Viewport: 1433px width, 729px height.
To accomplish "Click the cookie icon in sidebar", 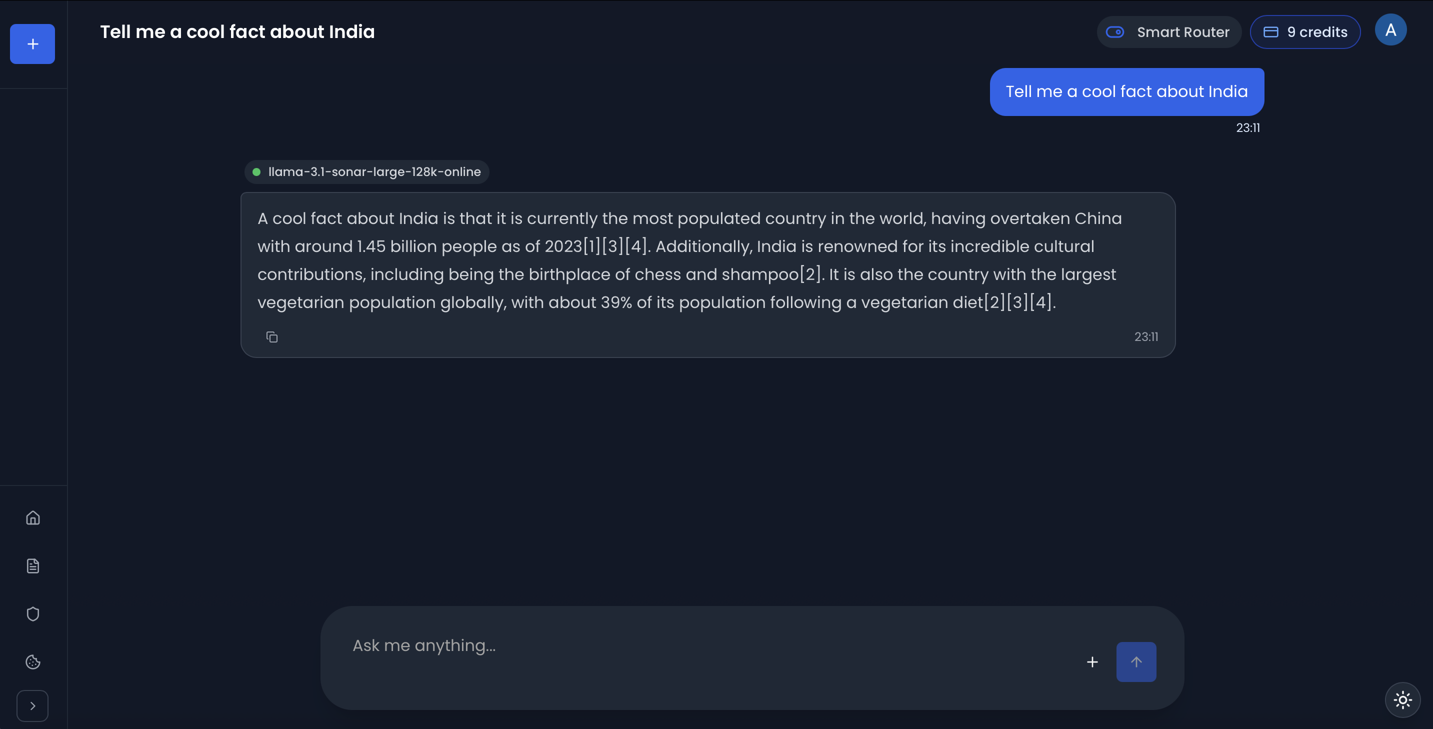I will (33, 661).
